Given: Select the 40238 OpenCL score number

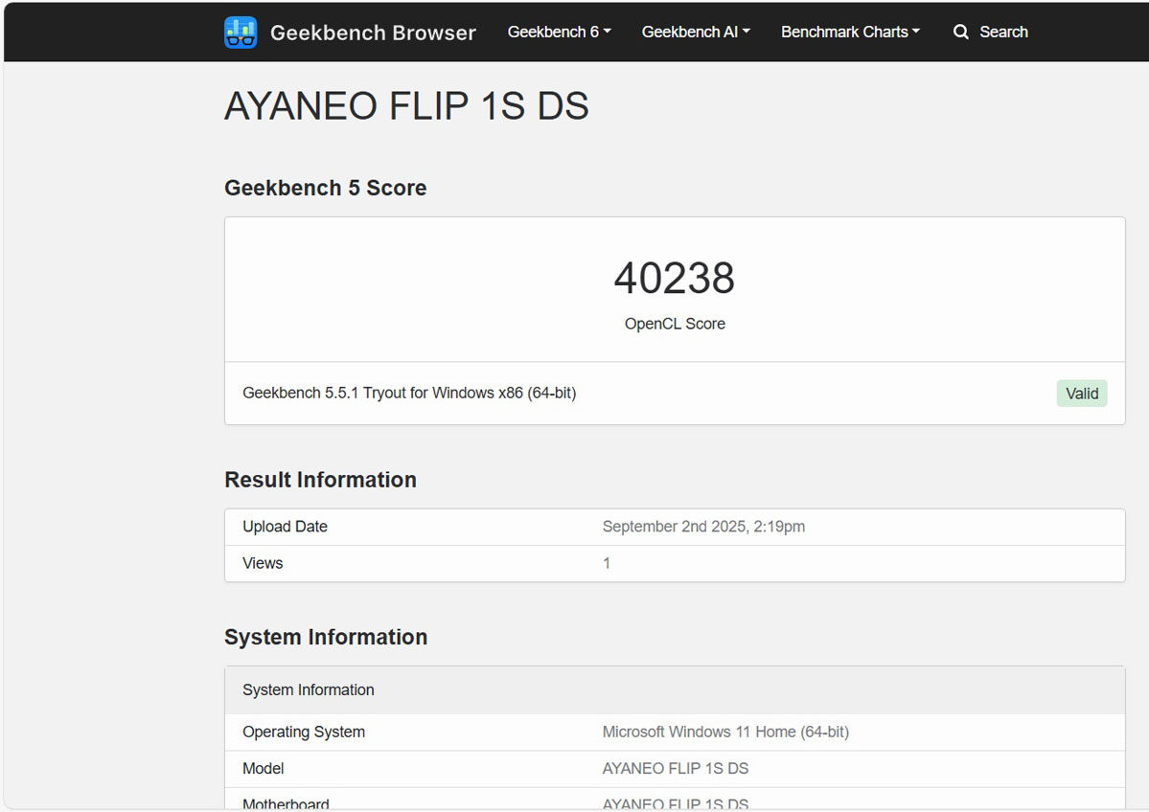Looking at the screenshot, I should point(674,279).
